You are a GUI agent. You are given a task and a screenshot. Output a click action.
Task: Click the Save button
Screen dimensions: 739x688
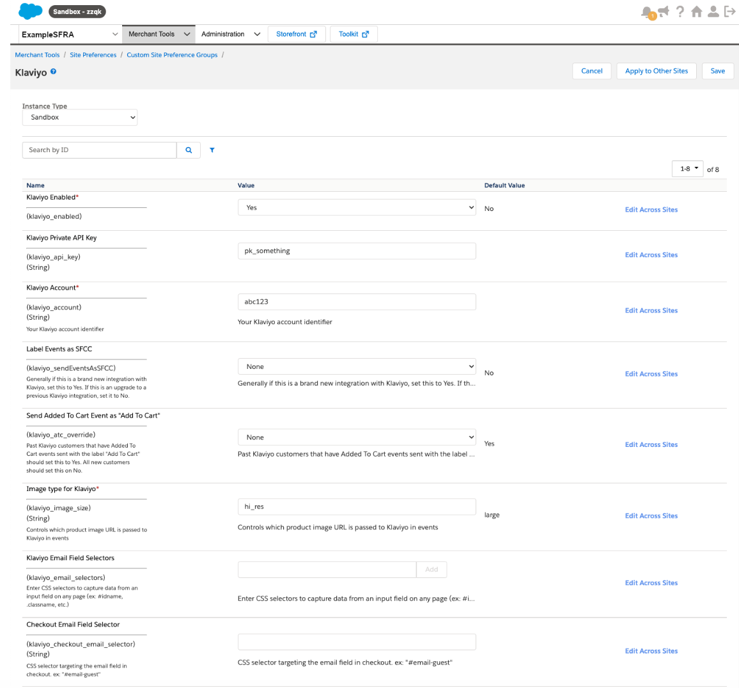(x=717, y=71)
